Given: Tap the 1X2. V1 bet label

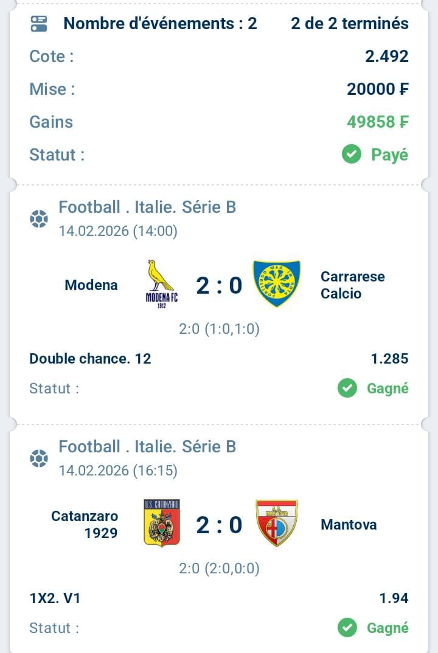Looking at the screenshot, I should tap(55, 598).
